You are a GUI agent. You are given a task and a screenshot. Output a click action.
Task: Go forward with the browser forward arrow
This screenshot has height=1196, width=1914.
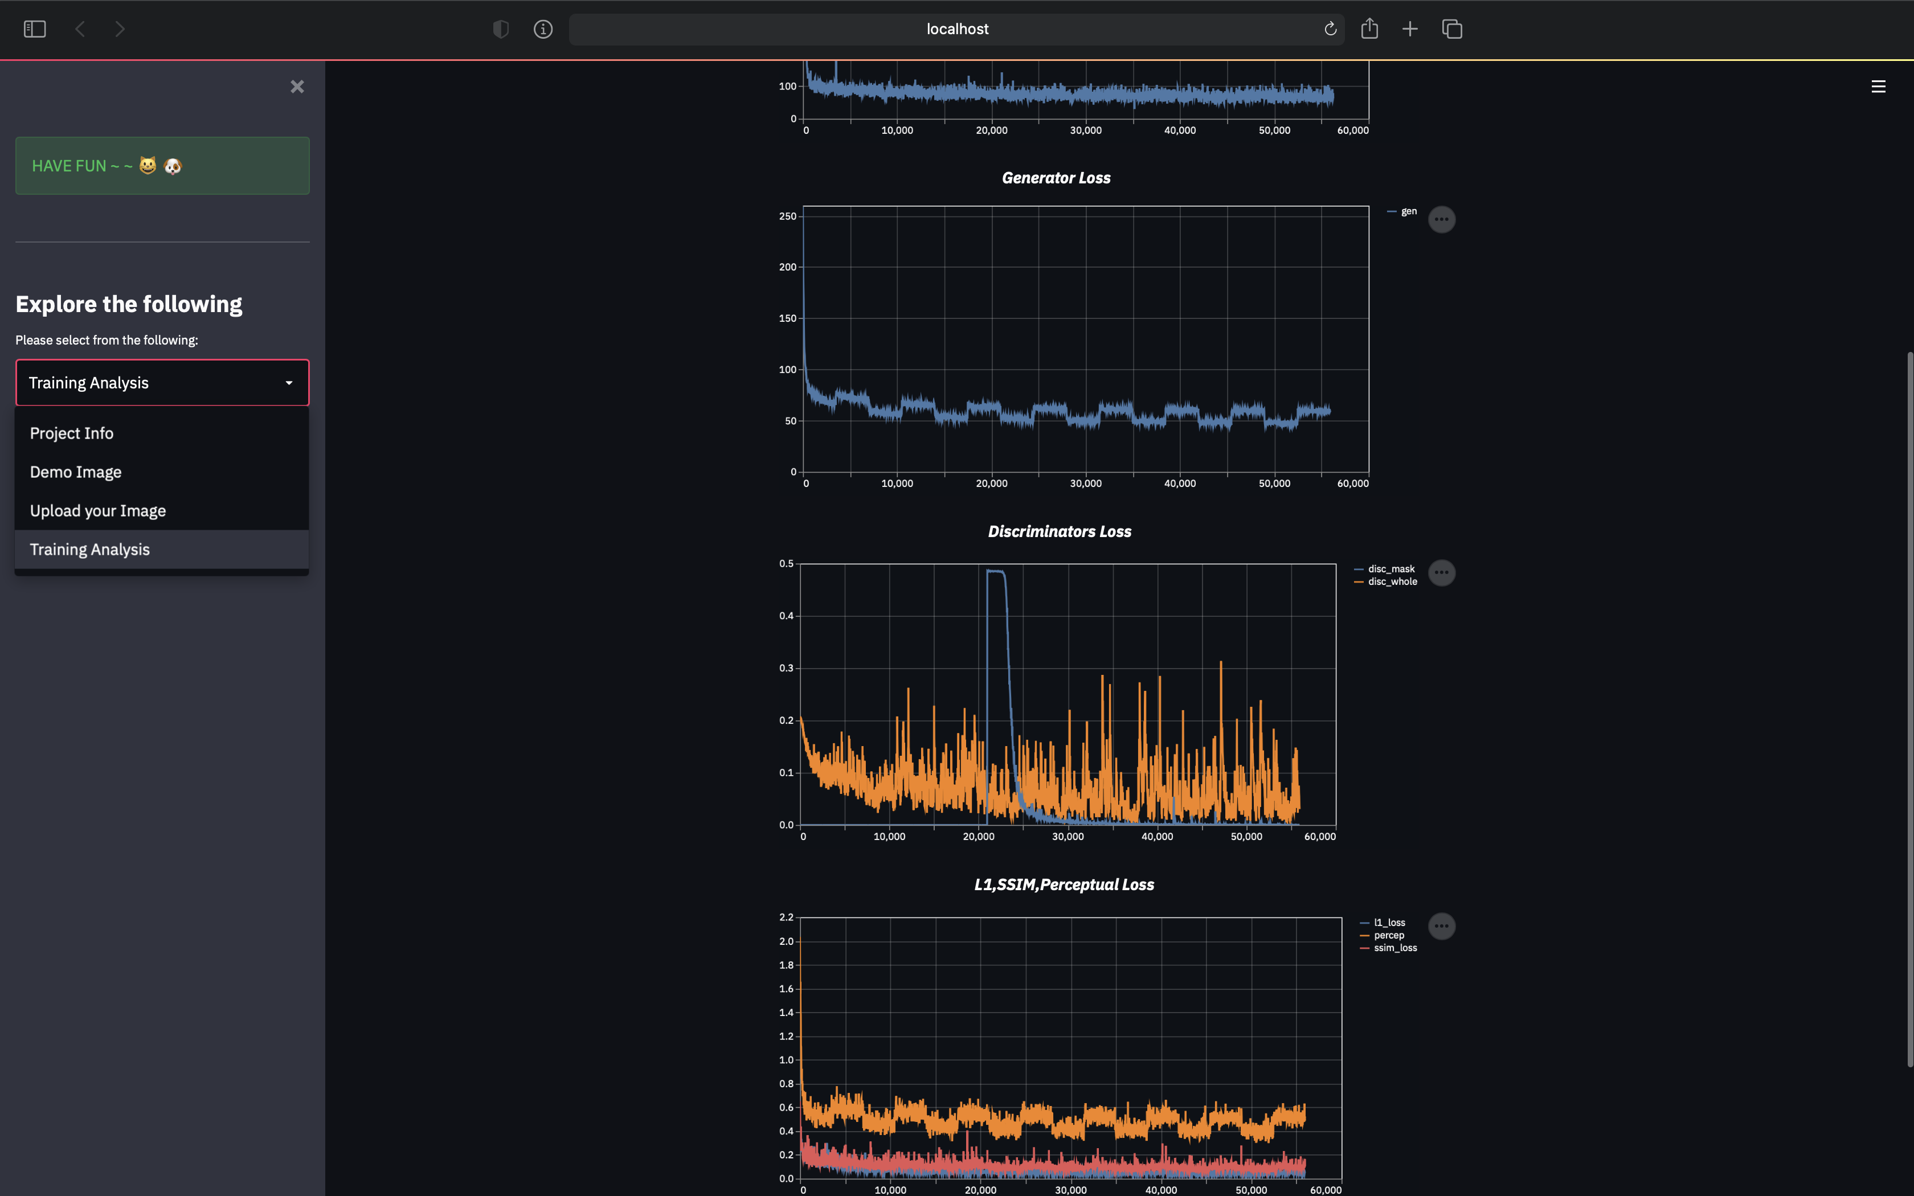click(120, 29)
